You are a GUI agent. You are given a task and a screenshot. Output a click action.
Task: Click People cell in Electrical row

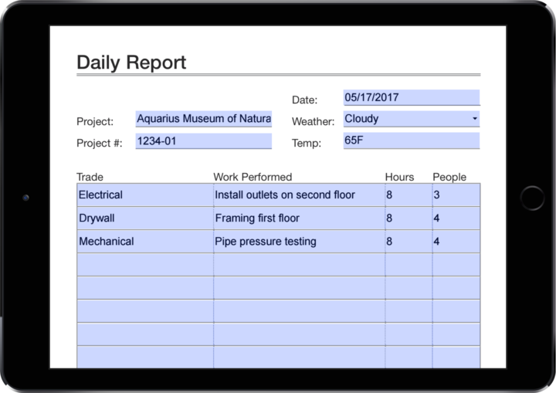click(456, 195)
